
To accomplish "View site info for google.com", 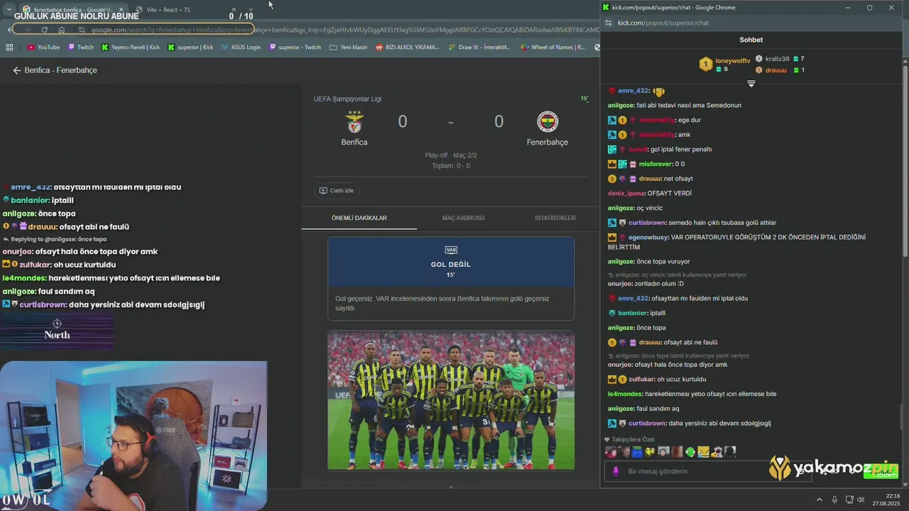I will 82,30.
